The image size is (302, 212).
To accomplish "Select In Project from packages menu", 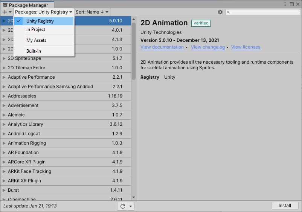I will point(36,29).
